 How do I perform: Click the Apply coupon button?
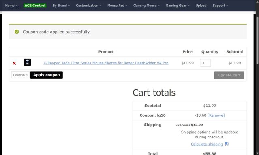(x=47, y=75)
